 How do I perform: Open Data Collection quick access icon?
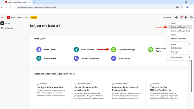point(76,50)
